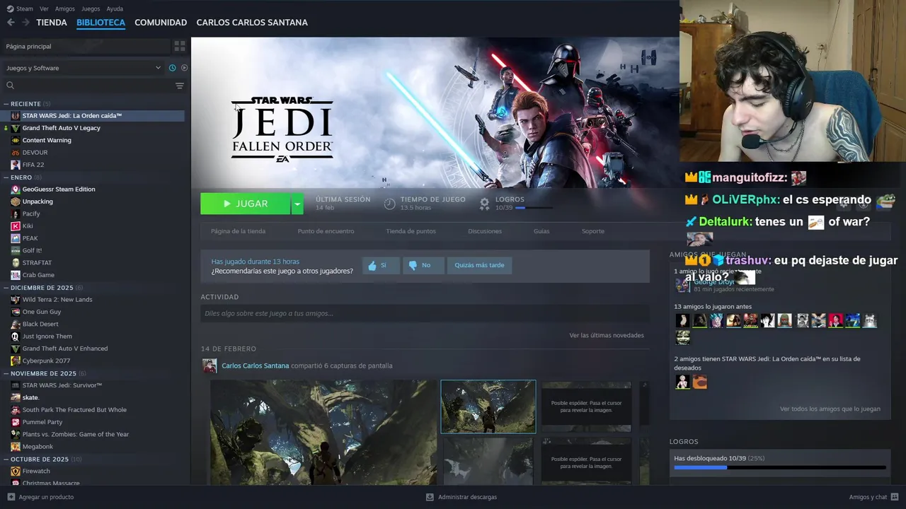Open the highlighted small screenshot thumbnail
This screenshot has height=509, width=906.
[x=488, y=406]
